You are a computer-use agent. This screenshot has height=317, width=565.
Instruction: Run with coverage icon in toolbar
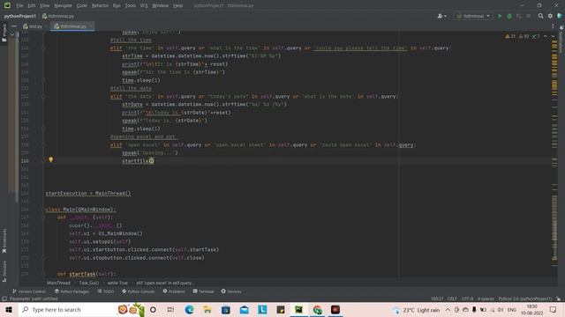[x=519, y=16]
